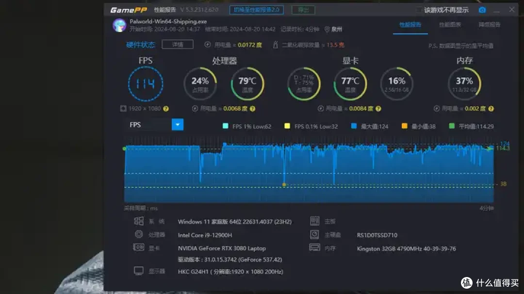Image resolution: width=524 pixels, height=294 pixels.
Task: Click the memory power usage icon beside 0.002 度
Action: [437, 109]
